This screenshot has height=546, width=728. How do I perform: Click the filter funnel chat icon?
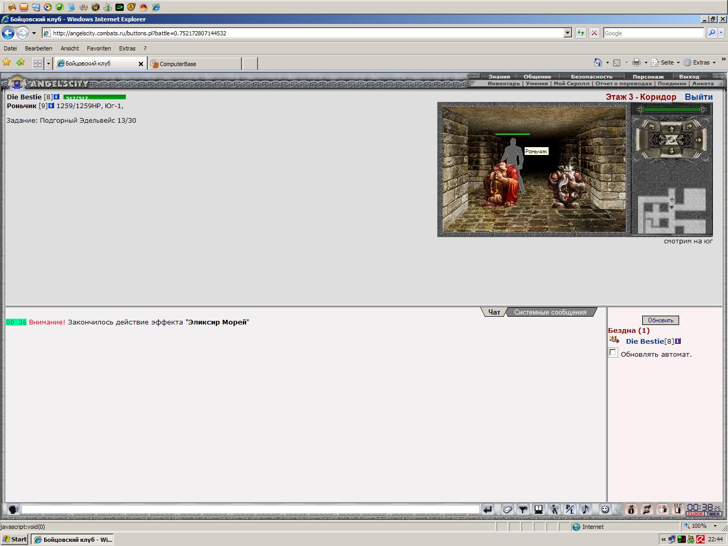(523, 510)
